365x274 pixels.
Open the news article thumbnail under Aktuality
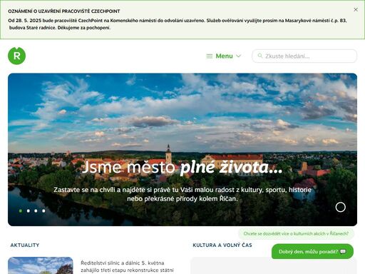pyautogui.click(x=41, y=265)
